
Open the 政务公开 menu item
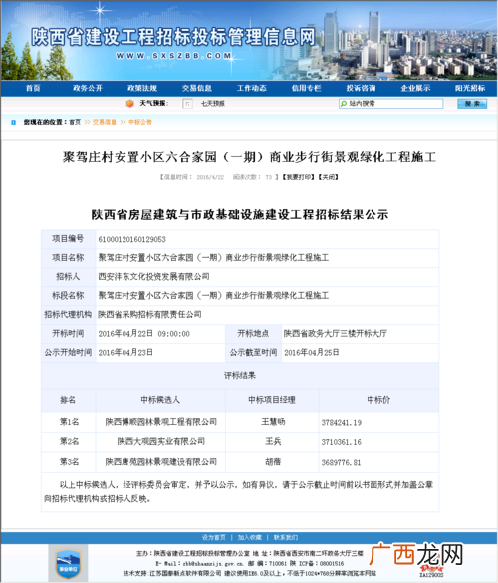88,88
